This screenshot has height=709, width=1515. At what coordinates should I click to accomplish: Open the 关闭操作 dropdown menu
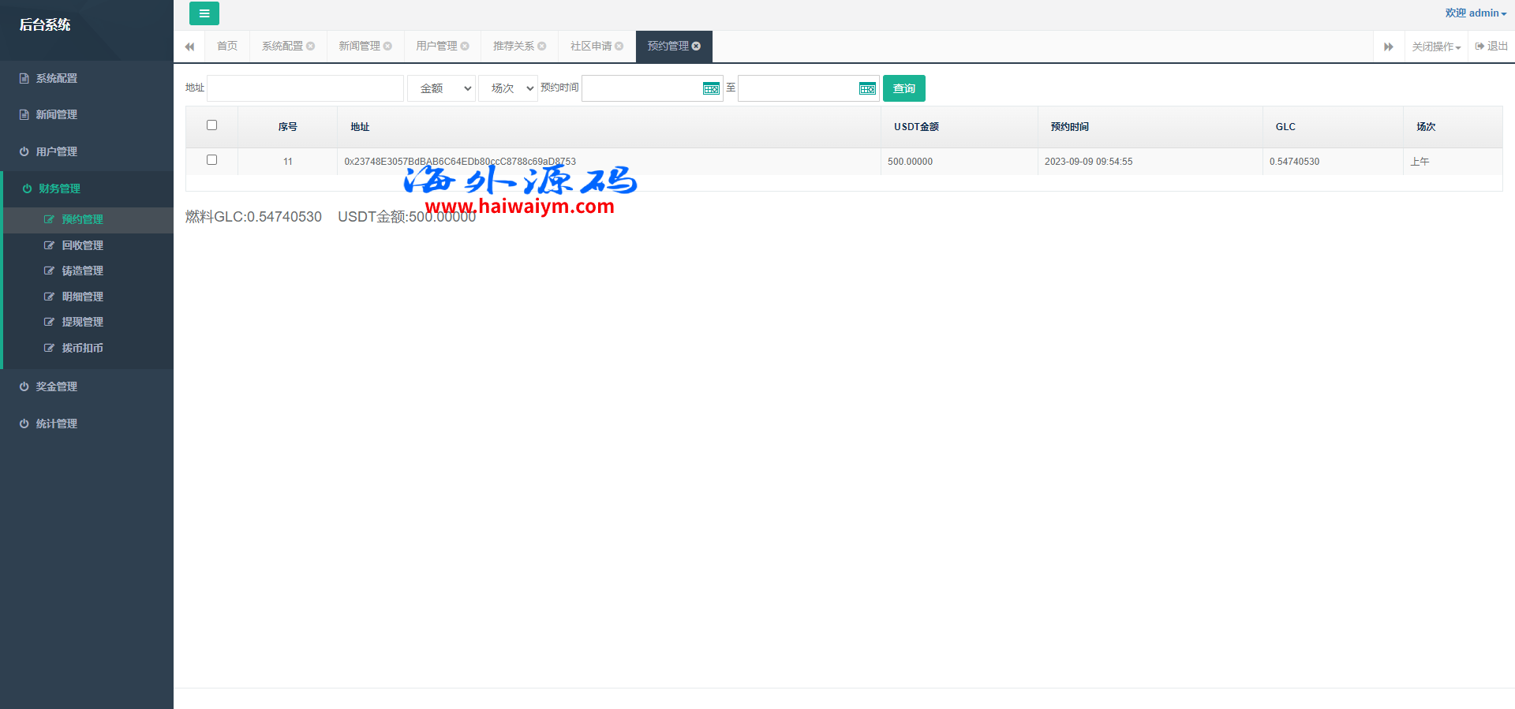coord(1436,47)
